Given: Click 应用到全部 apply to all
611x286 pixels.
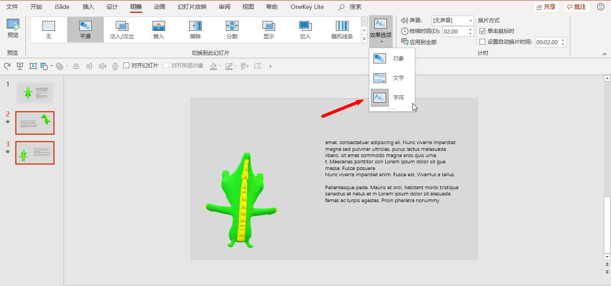Looking at the screenshot, I should coord(419,42).
